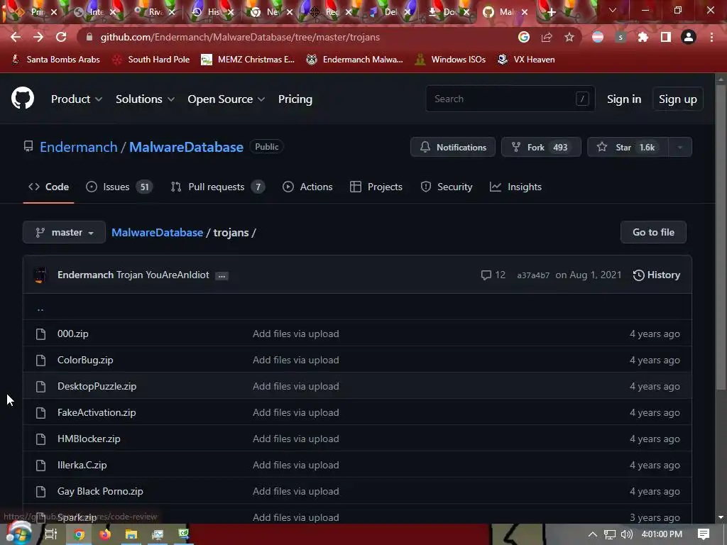The height and width of the screenshot is (545, 727).
Task: Share this page via the share icon
Action: 547,37
